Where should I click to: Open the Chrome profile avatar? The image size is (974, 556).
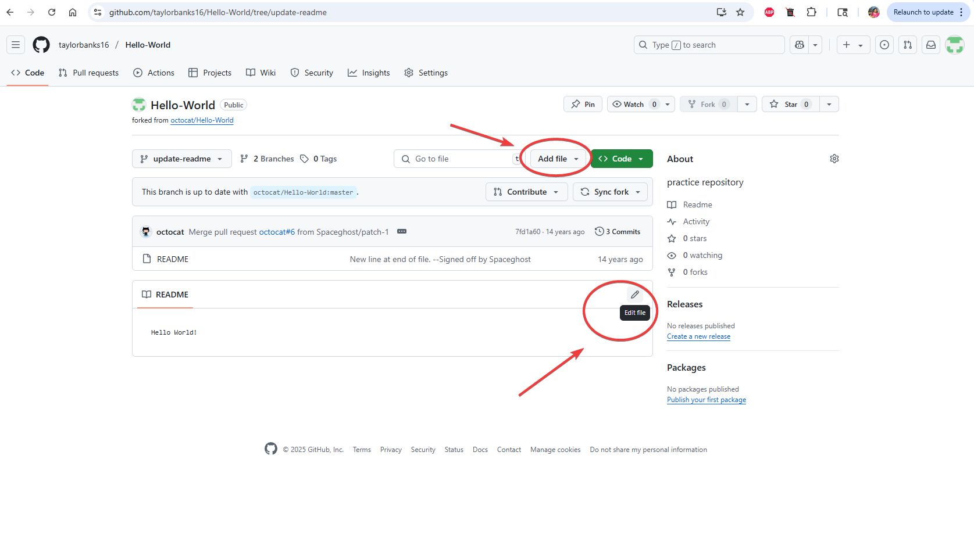[873, 12]
